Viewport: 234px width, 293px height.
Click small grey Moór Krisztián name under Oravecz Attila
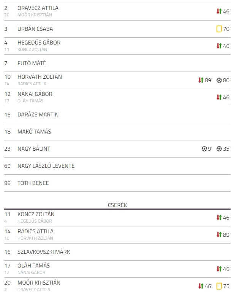coord(35,15)
